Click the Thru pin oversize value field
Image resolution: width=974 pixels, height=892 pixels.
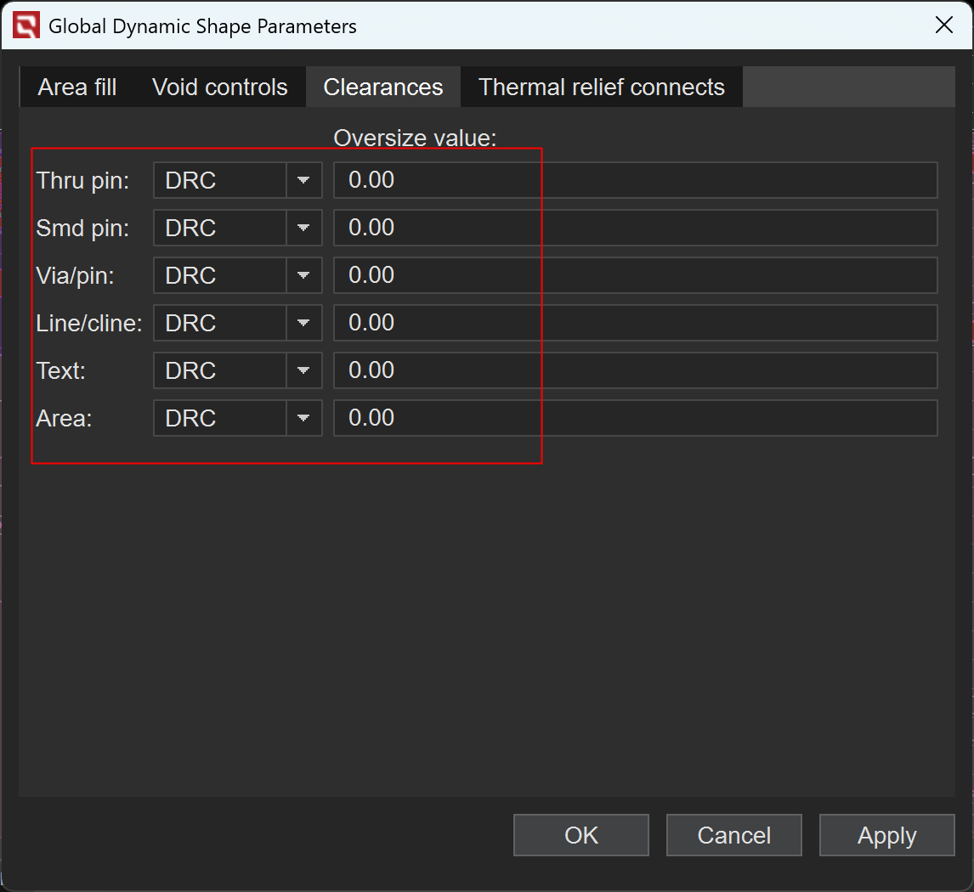[x=635, y=181]
